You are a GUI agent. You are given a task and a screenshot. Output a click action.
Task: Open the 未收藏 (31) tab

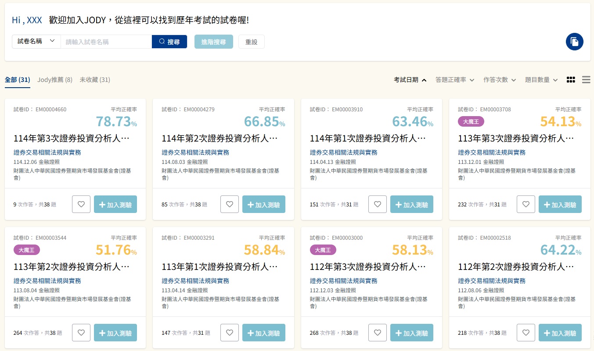tap(95, 80)
